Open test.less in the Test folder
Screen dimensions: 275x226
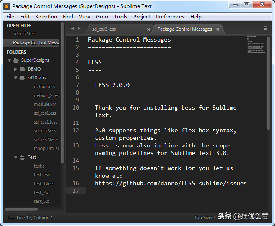click(x=42, y=175)
